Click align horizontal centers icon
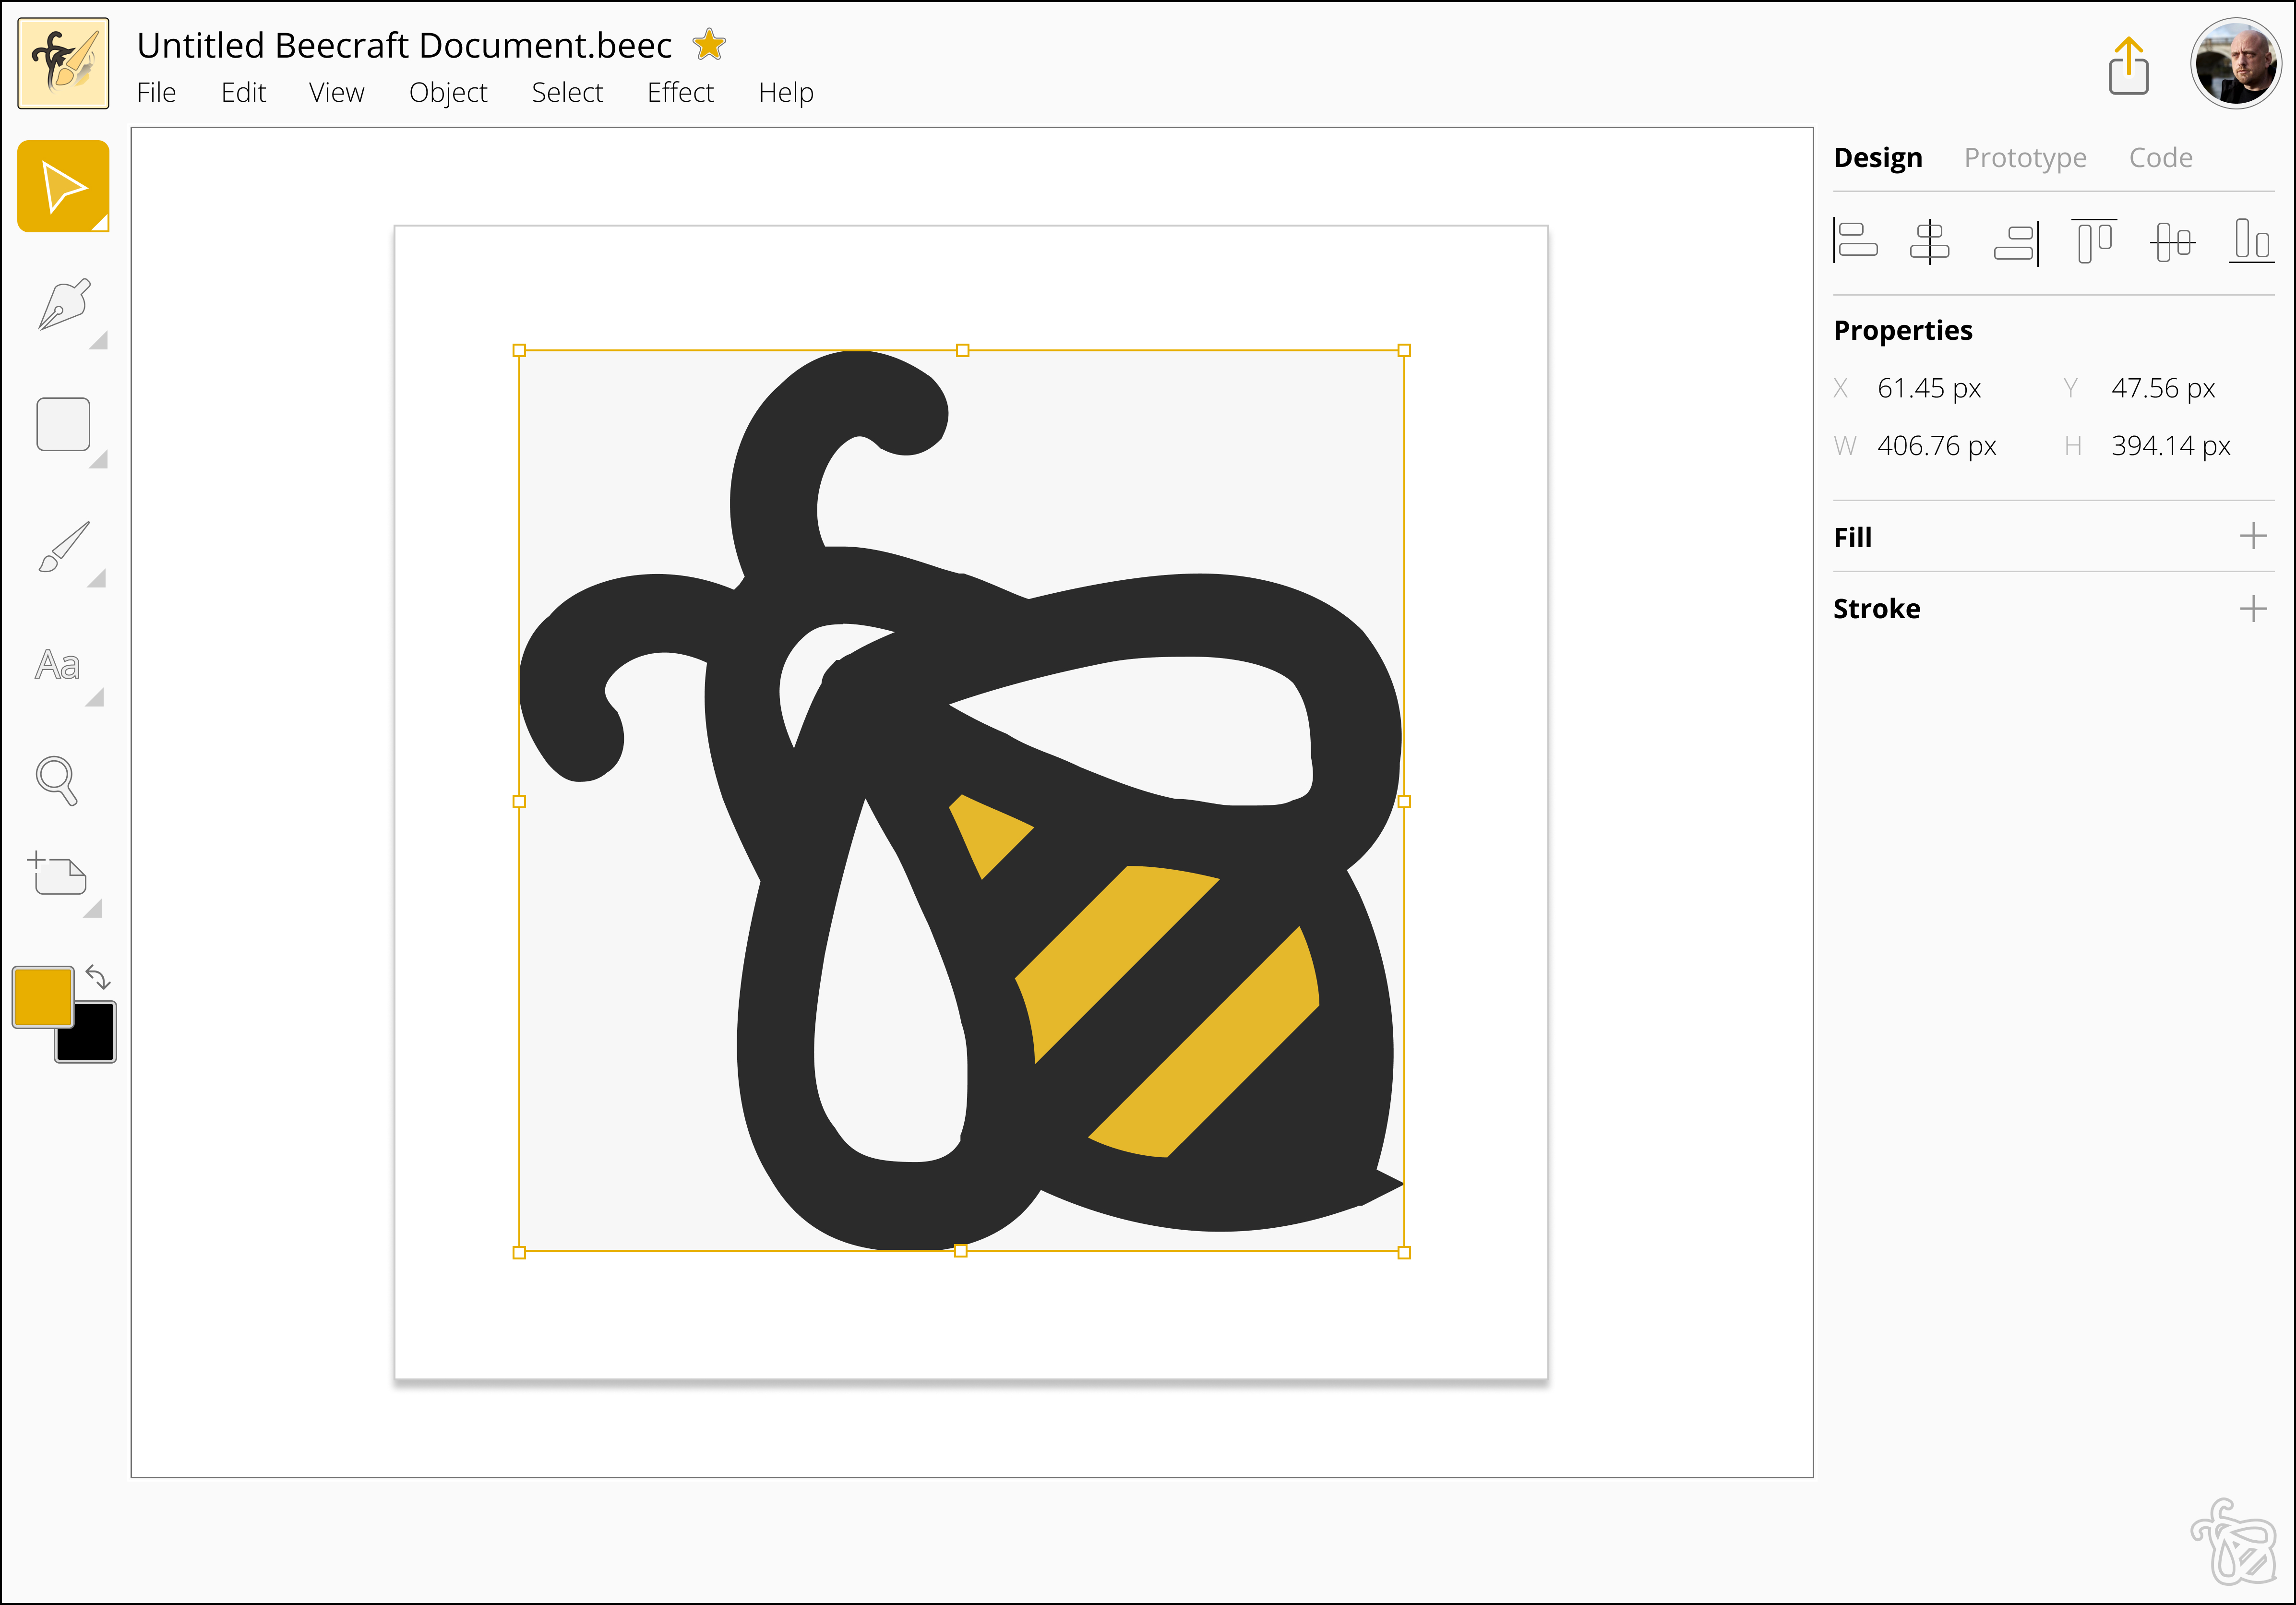Image resolution: width=2296 pixels, height=1605 pixels. coord(1929,241)
